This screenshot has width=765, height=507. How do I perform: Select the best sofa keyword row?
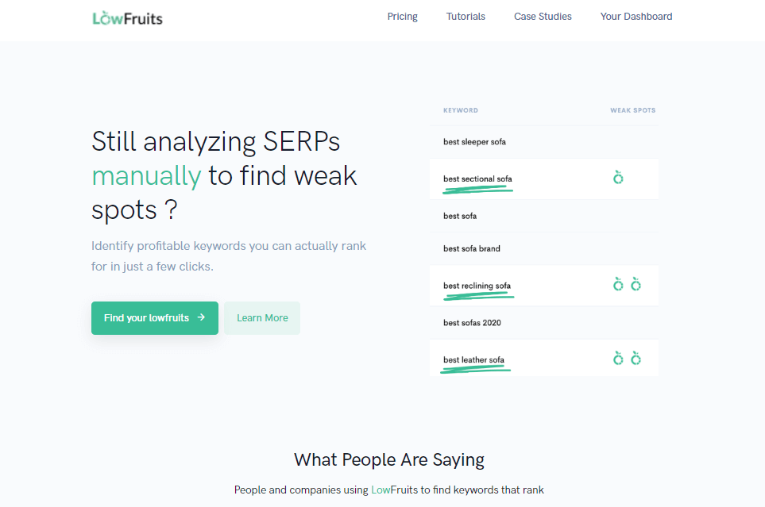(x=544, y=216)
